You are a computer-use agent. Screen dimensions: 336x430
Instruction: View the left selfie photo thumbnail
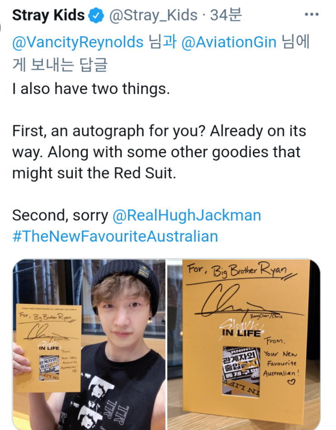pyautogui.click(x=89, y=344)
